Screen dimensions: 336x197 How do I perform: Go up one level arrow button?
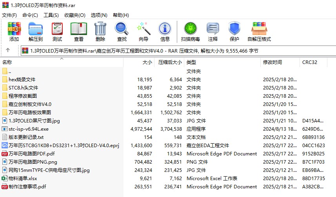coord(8,50)
